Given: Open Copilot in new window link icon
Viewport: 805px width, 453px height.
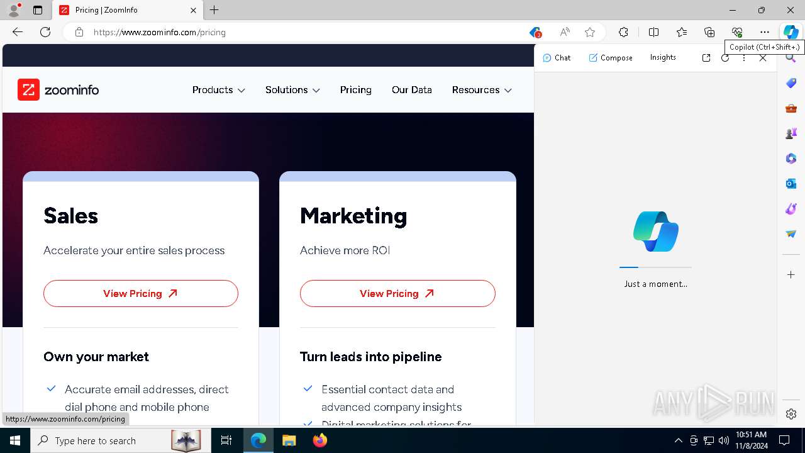Looking at the screenshot, I should [x=706, y=57].
